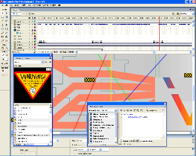
Task: Select the Subselection tool
Action: [x=6, y=13]
